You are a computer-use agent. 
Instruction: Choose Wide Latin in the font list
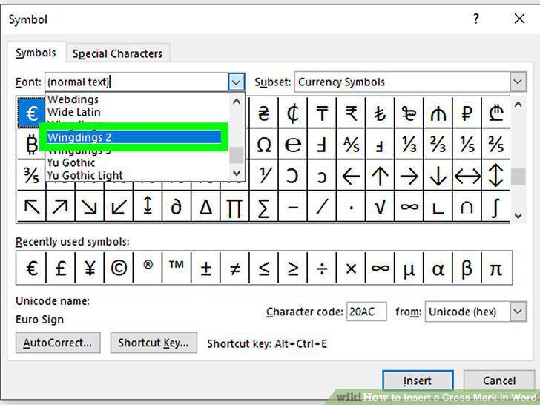(x=137, y=112)
